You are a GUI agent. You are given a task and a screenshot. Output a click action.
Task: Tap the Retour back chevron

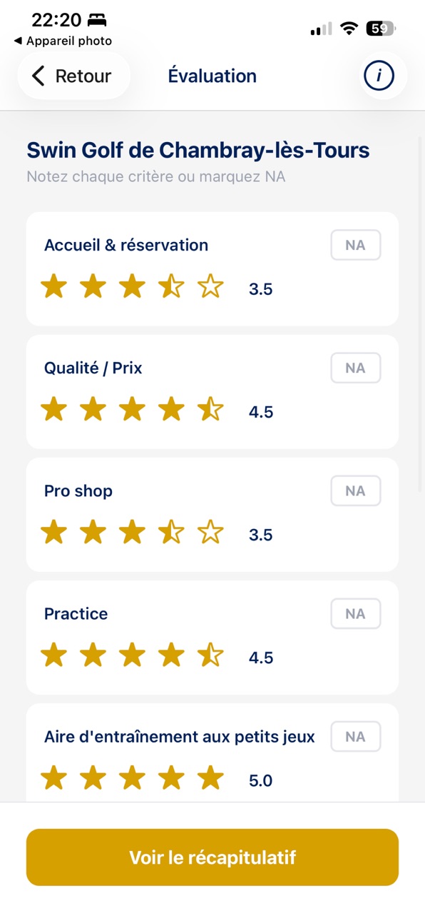[x=39, y=76]
